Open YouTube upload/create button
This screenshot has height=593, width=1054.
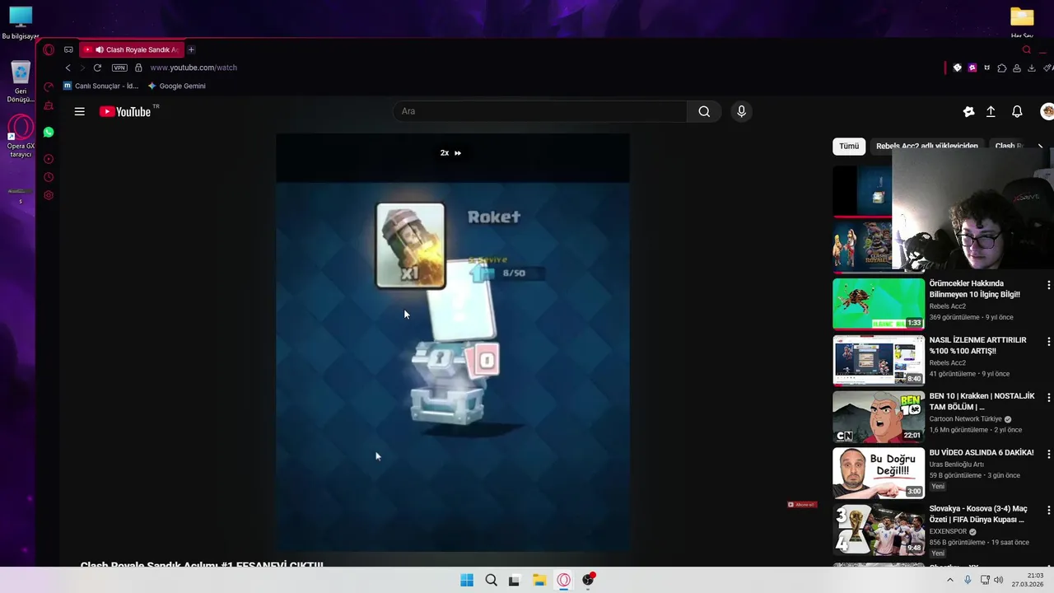(991, 111)
